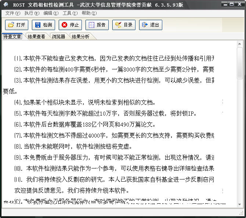The height and width of the screenshot is (218, 246).
Task: Click the 打开 (Open) folder icon button
Action: pyautogui.click(x=17, y=25)
